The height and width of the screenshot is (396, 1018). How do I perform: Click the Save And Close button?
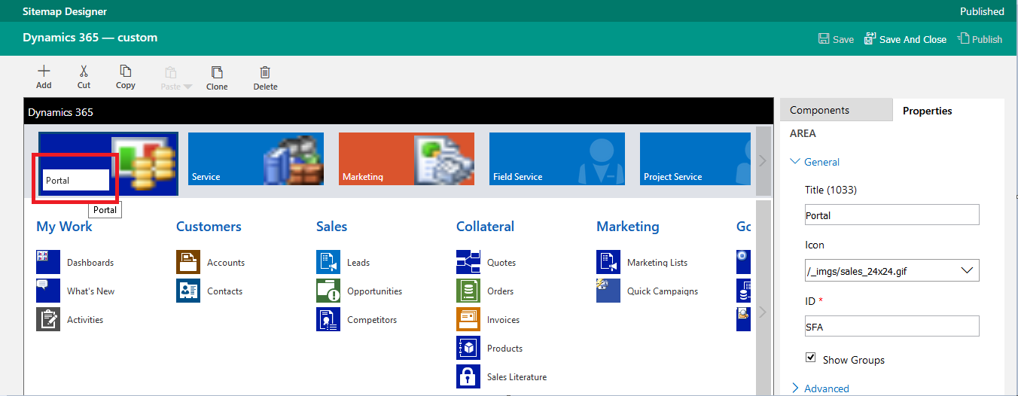(x=905, y=39)
